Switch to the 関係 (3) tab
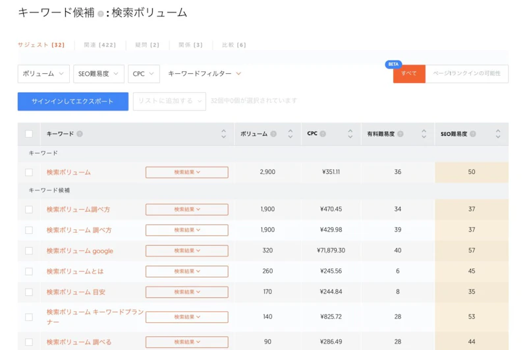This screenshot has height=350, width=527. point(190,45)
